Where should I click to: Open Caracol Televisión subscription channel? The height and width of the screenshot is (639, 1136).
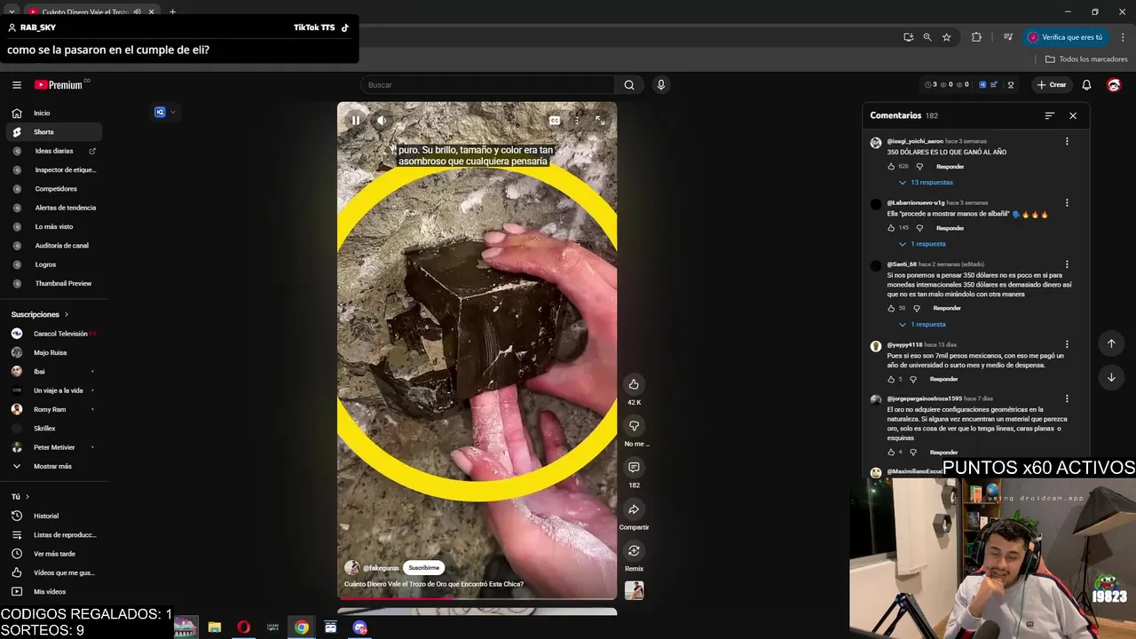point(53,334)
